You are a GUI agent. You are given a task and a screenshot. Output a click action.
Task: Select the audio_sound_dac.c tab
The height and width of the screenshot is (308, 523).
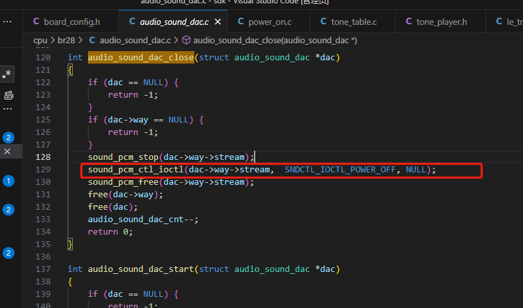pos(173,22)
